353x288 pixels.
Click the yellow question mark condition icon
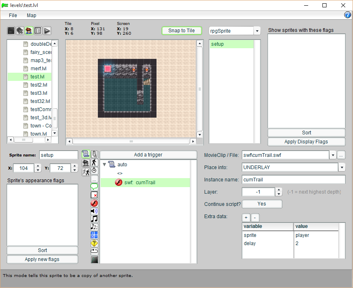point(94,243)
